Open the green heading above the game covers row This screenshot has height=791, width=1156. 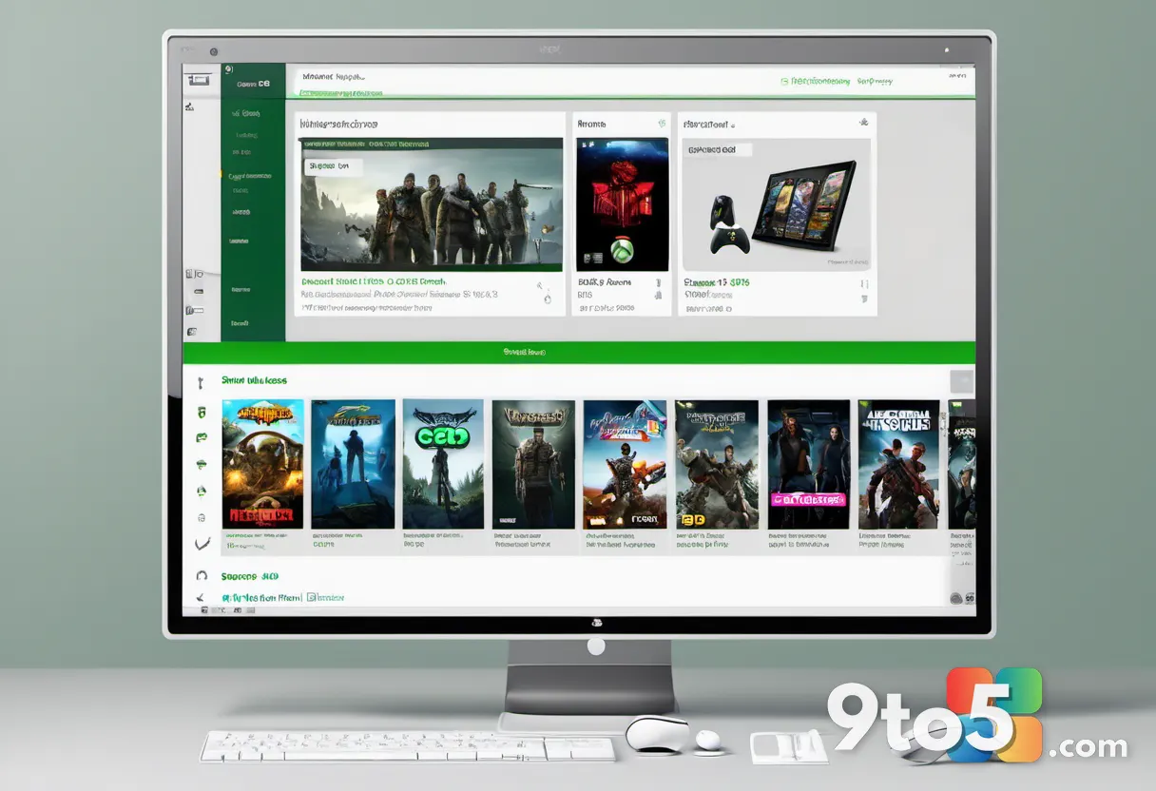[x=255, y=380]
